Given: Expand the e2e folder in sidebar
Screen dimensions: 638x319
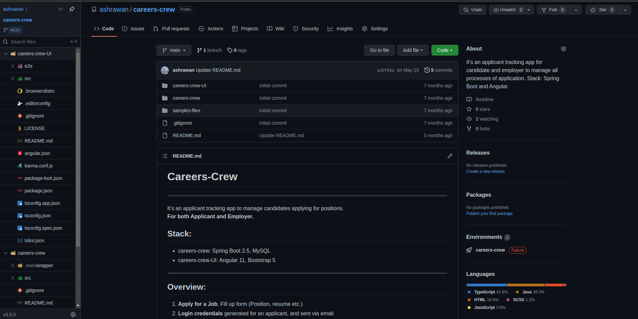Looking at the screenshot, I should pyautogui.click(x=13, y=66).
